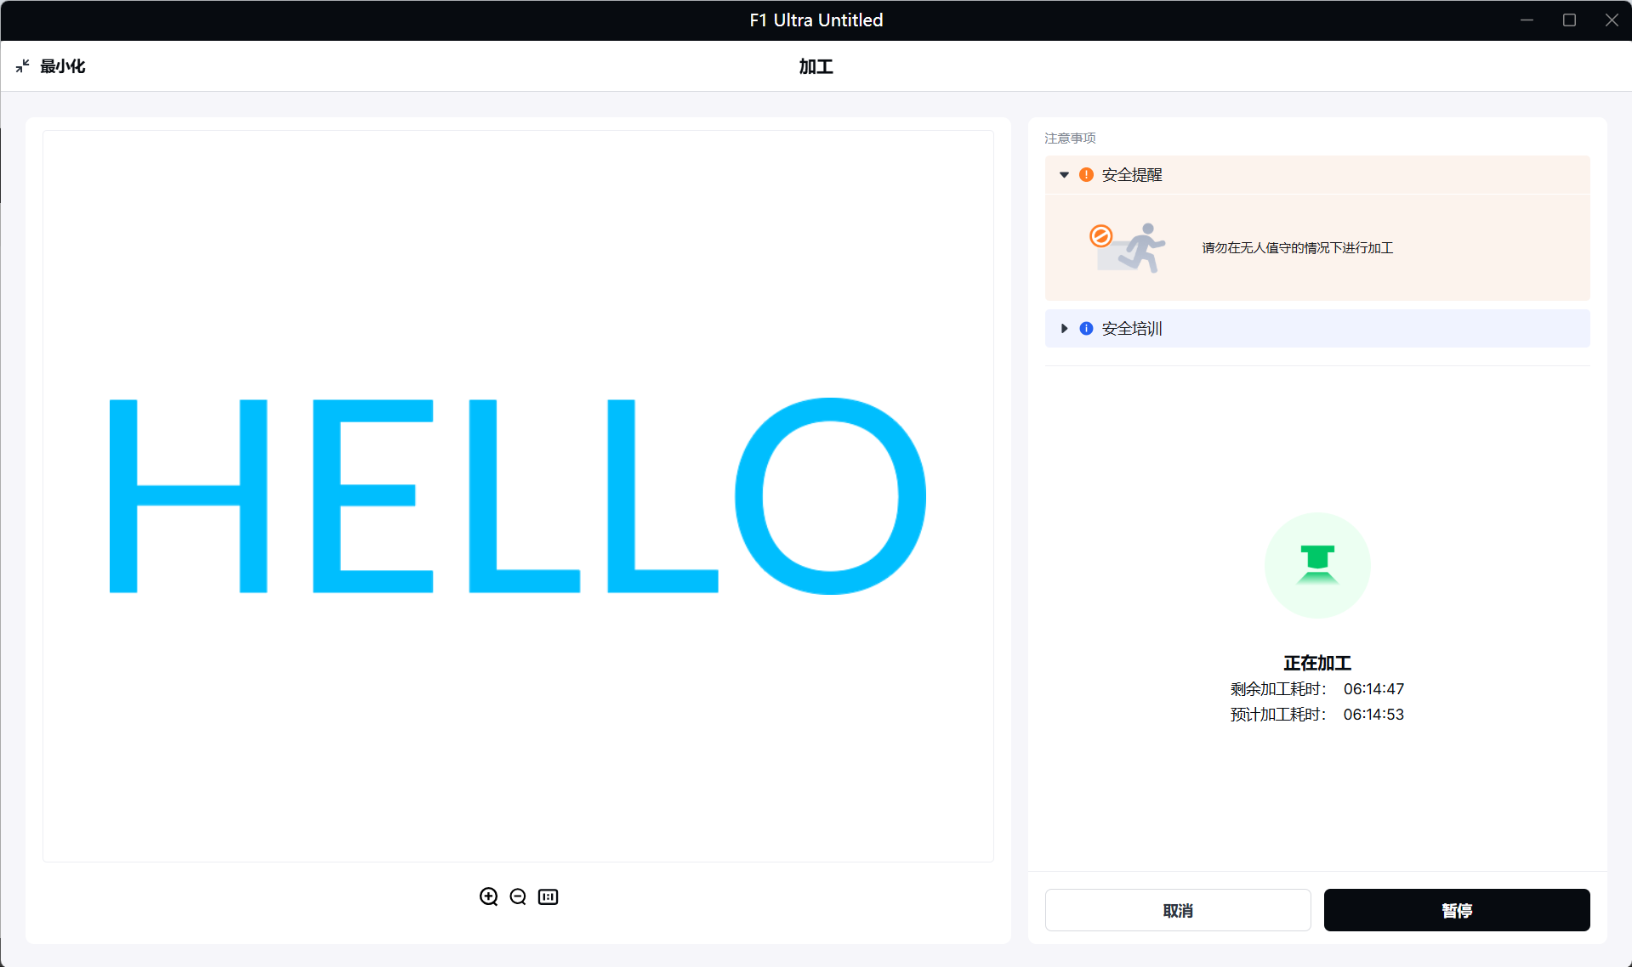Expand the 安全培训 section with its arrow
The width and height of the screenshot is (1632, 967).
pyautogui.click(x=1064, y=329)
